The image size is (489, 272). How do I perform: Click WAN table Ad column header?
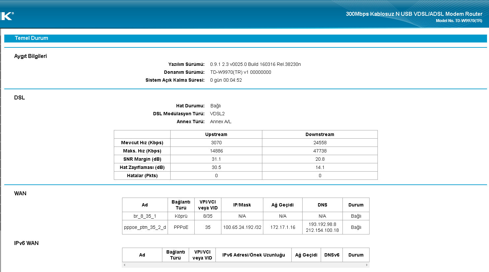click(145, 205)
